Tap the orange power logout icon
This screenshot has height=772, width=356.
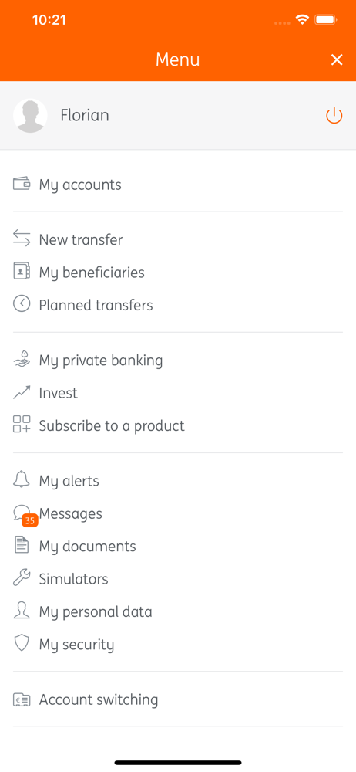tap(334, 116)
